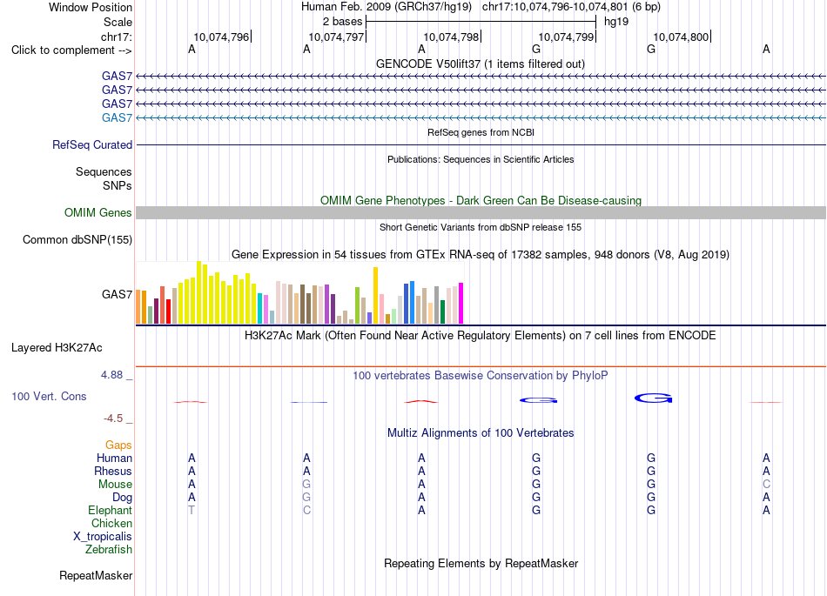Click the 'Sequences' track label
Viewport: 827px width, 596px height.
104,171
